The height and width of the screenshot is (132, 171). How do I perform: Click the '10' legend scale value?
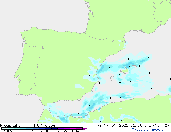[34, 131]
